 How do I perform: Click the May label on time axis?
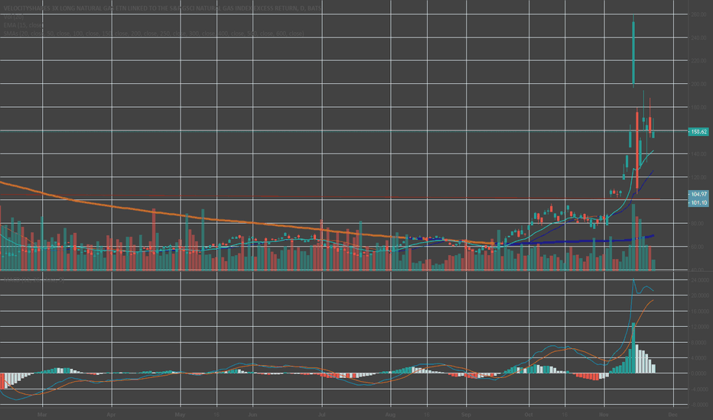pos(180,415)
